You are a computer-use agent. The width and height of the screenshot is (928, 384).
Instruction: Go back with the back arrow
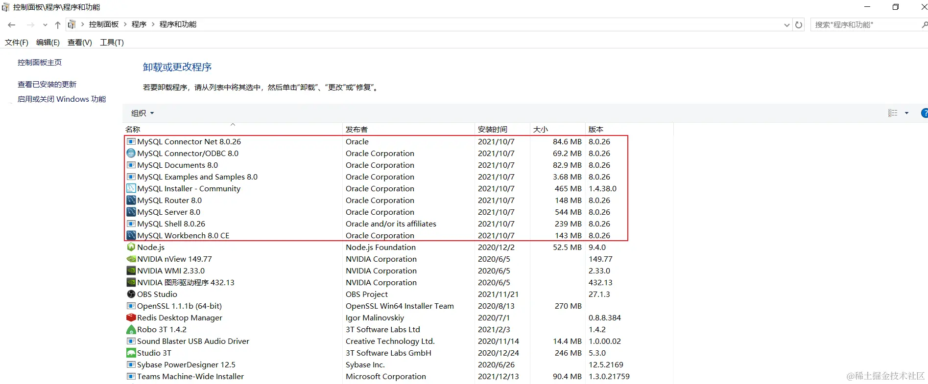coord(12,24)
